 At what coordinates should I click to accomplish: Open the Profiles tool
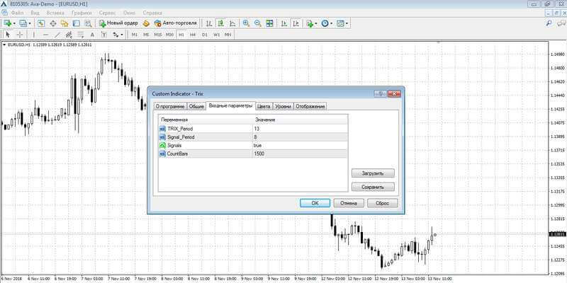tap(23, 23)
